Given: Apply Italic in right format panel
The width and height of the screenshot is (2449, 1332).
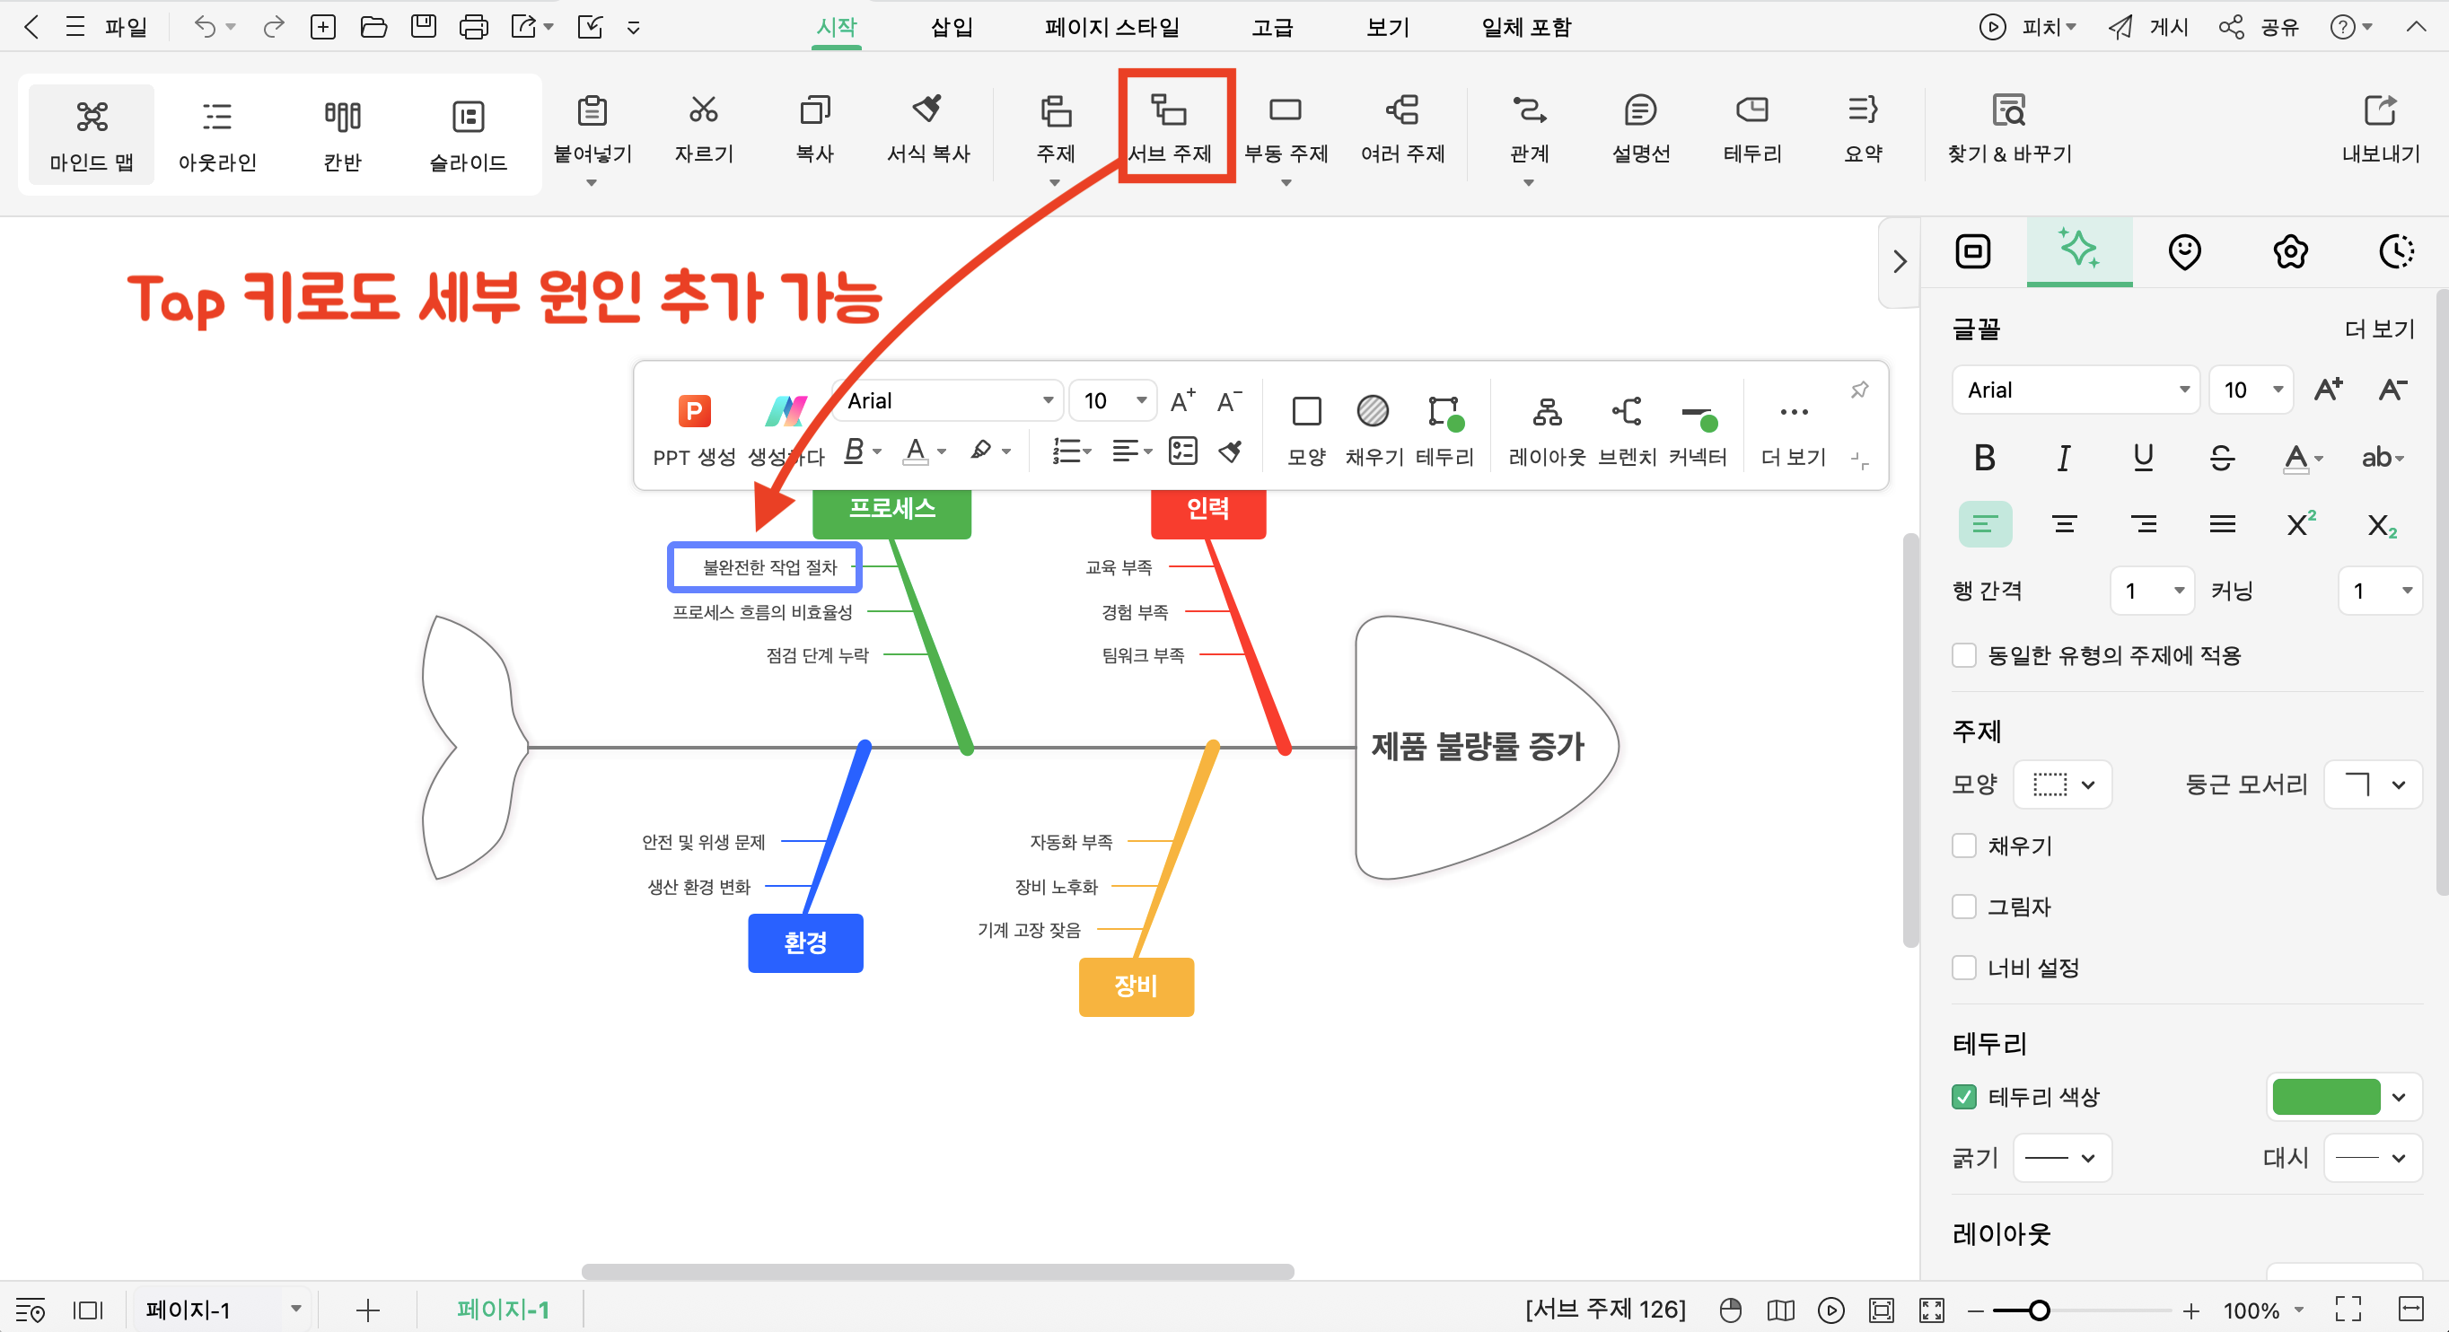Looking at the screenshot, I should click(x=2063, y=459).
